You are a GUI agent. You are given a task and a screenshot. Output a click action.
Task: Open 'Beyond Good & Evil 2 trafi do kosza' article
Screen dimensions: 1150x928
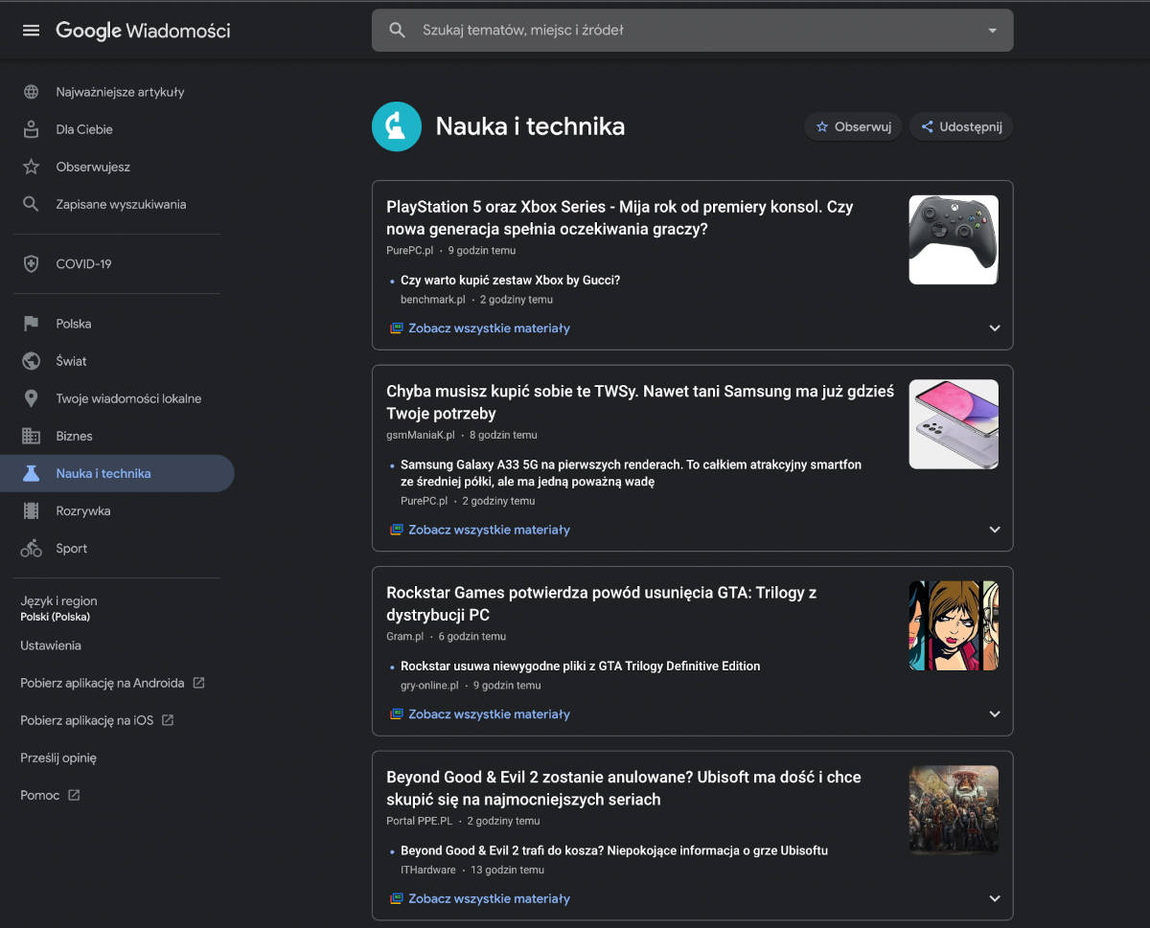(x=614, y=850)
